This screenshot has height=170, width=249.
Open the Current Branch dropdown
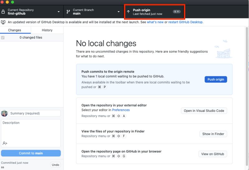(94, 12)
